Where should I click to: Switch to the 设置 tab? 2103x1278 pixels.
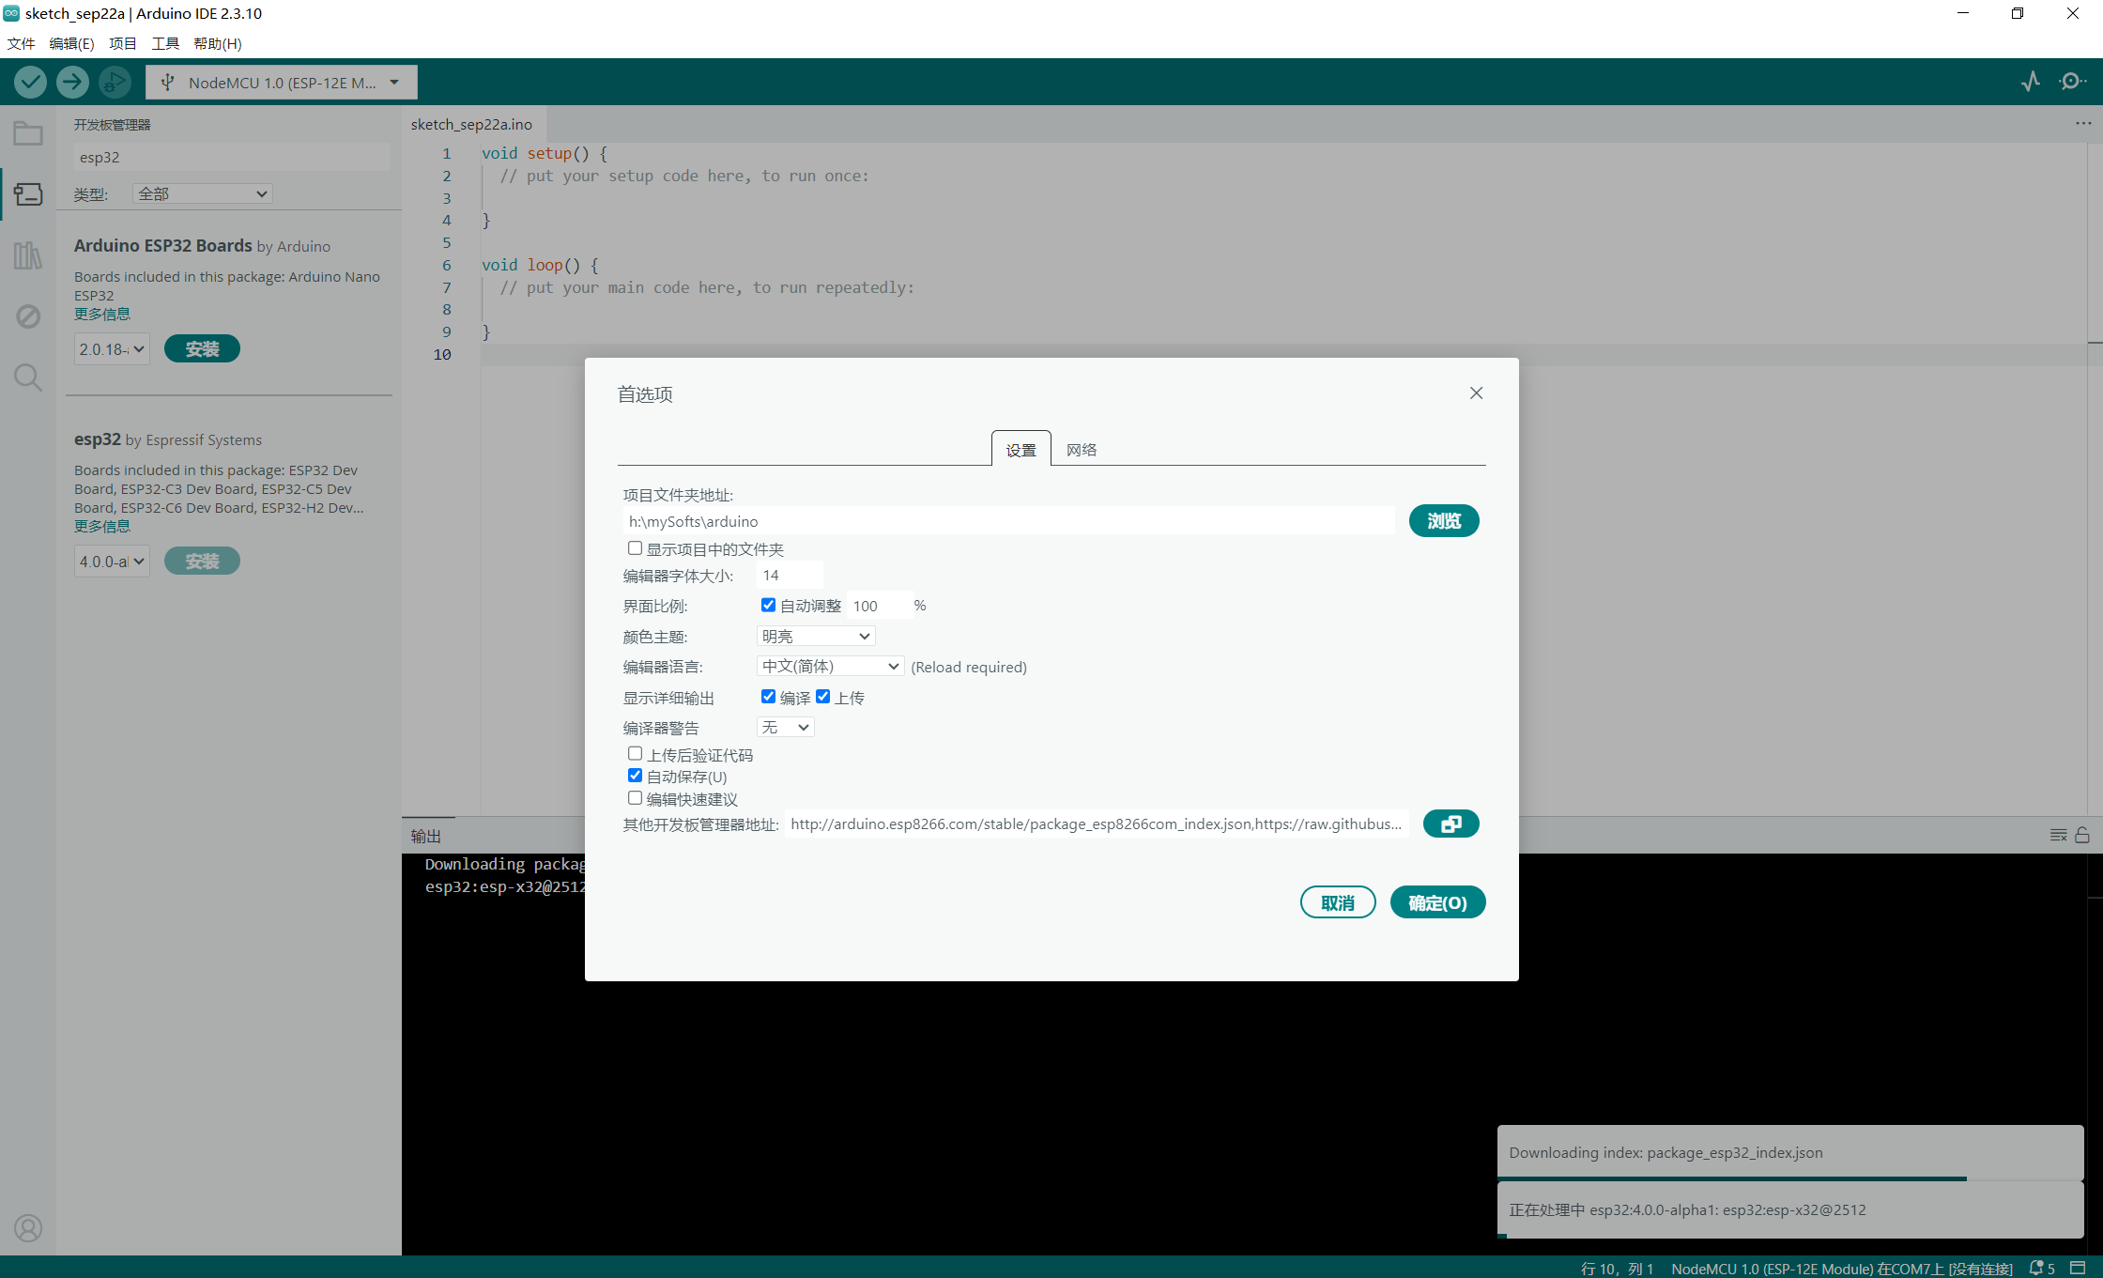pos(1021,449)
